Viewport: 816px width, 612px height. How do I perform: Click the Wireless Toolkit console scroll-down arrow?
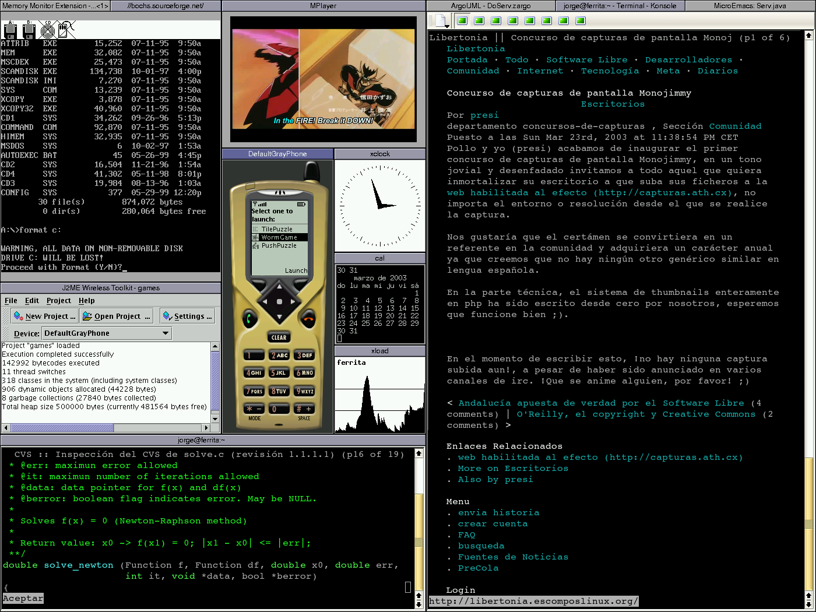(215, 418)
